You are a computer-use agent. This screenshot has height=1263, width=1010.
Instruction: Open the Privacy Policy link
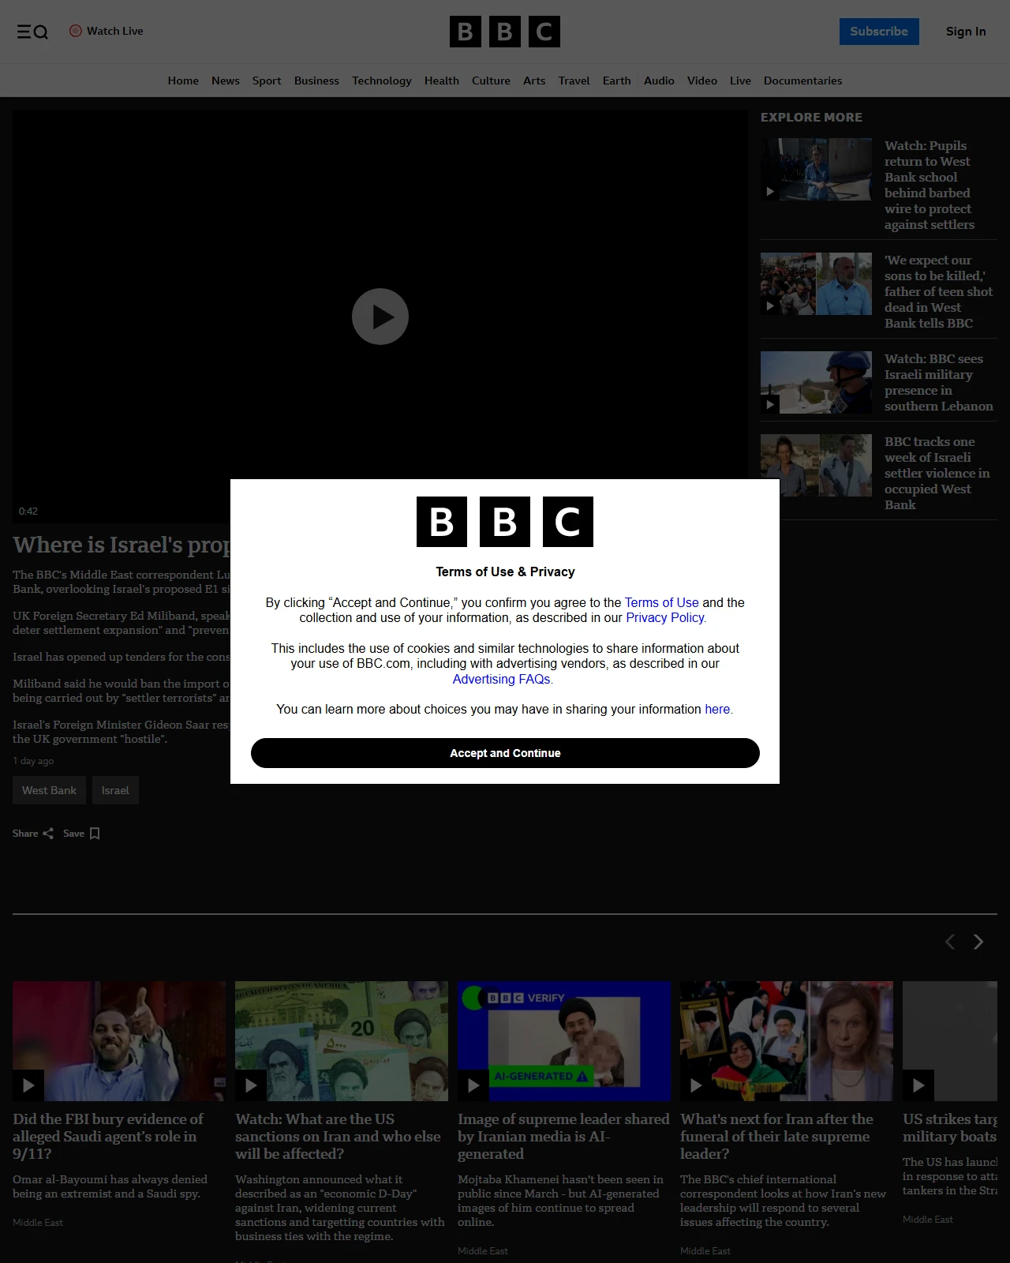(x=665, y=617)
